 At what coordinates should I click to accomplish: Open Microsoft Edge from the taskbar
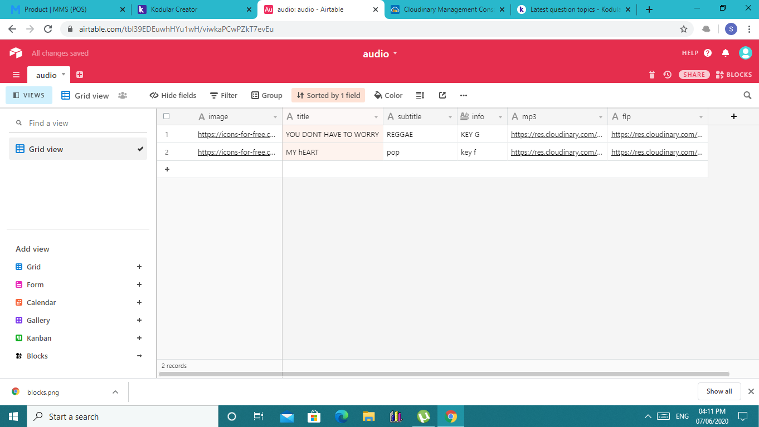(342, 416)
